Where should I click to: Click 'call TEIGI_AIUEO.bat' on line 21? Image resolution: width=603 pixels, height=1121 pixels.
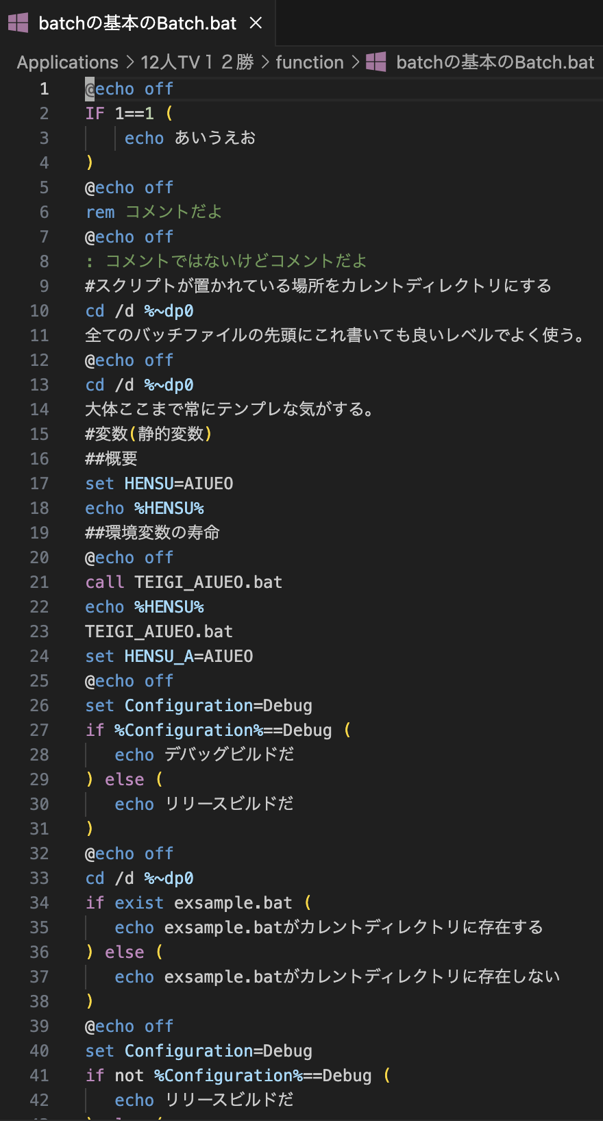[x=184, y=582]
